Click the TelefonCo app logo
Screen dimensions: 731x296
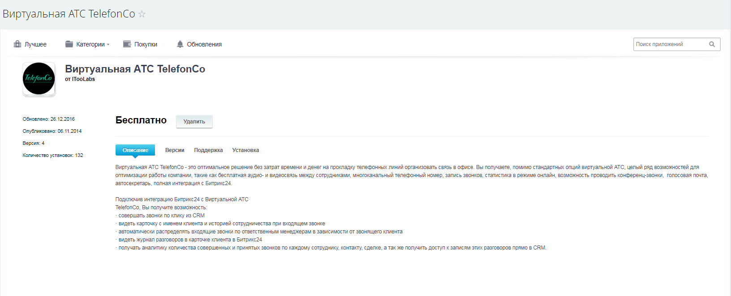(x=39, y=79)
